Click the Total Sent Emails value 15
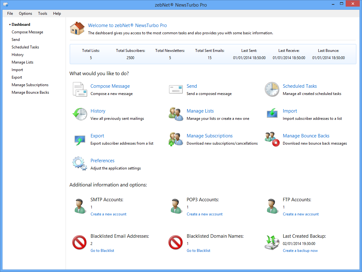 210,58
